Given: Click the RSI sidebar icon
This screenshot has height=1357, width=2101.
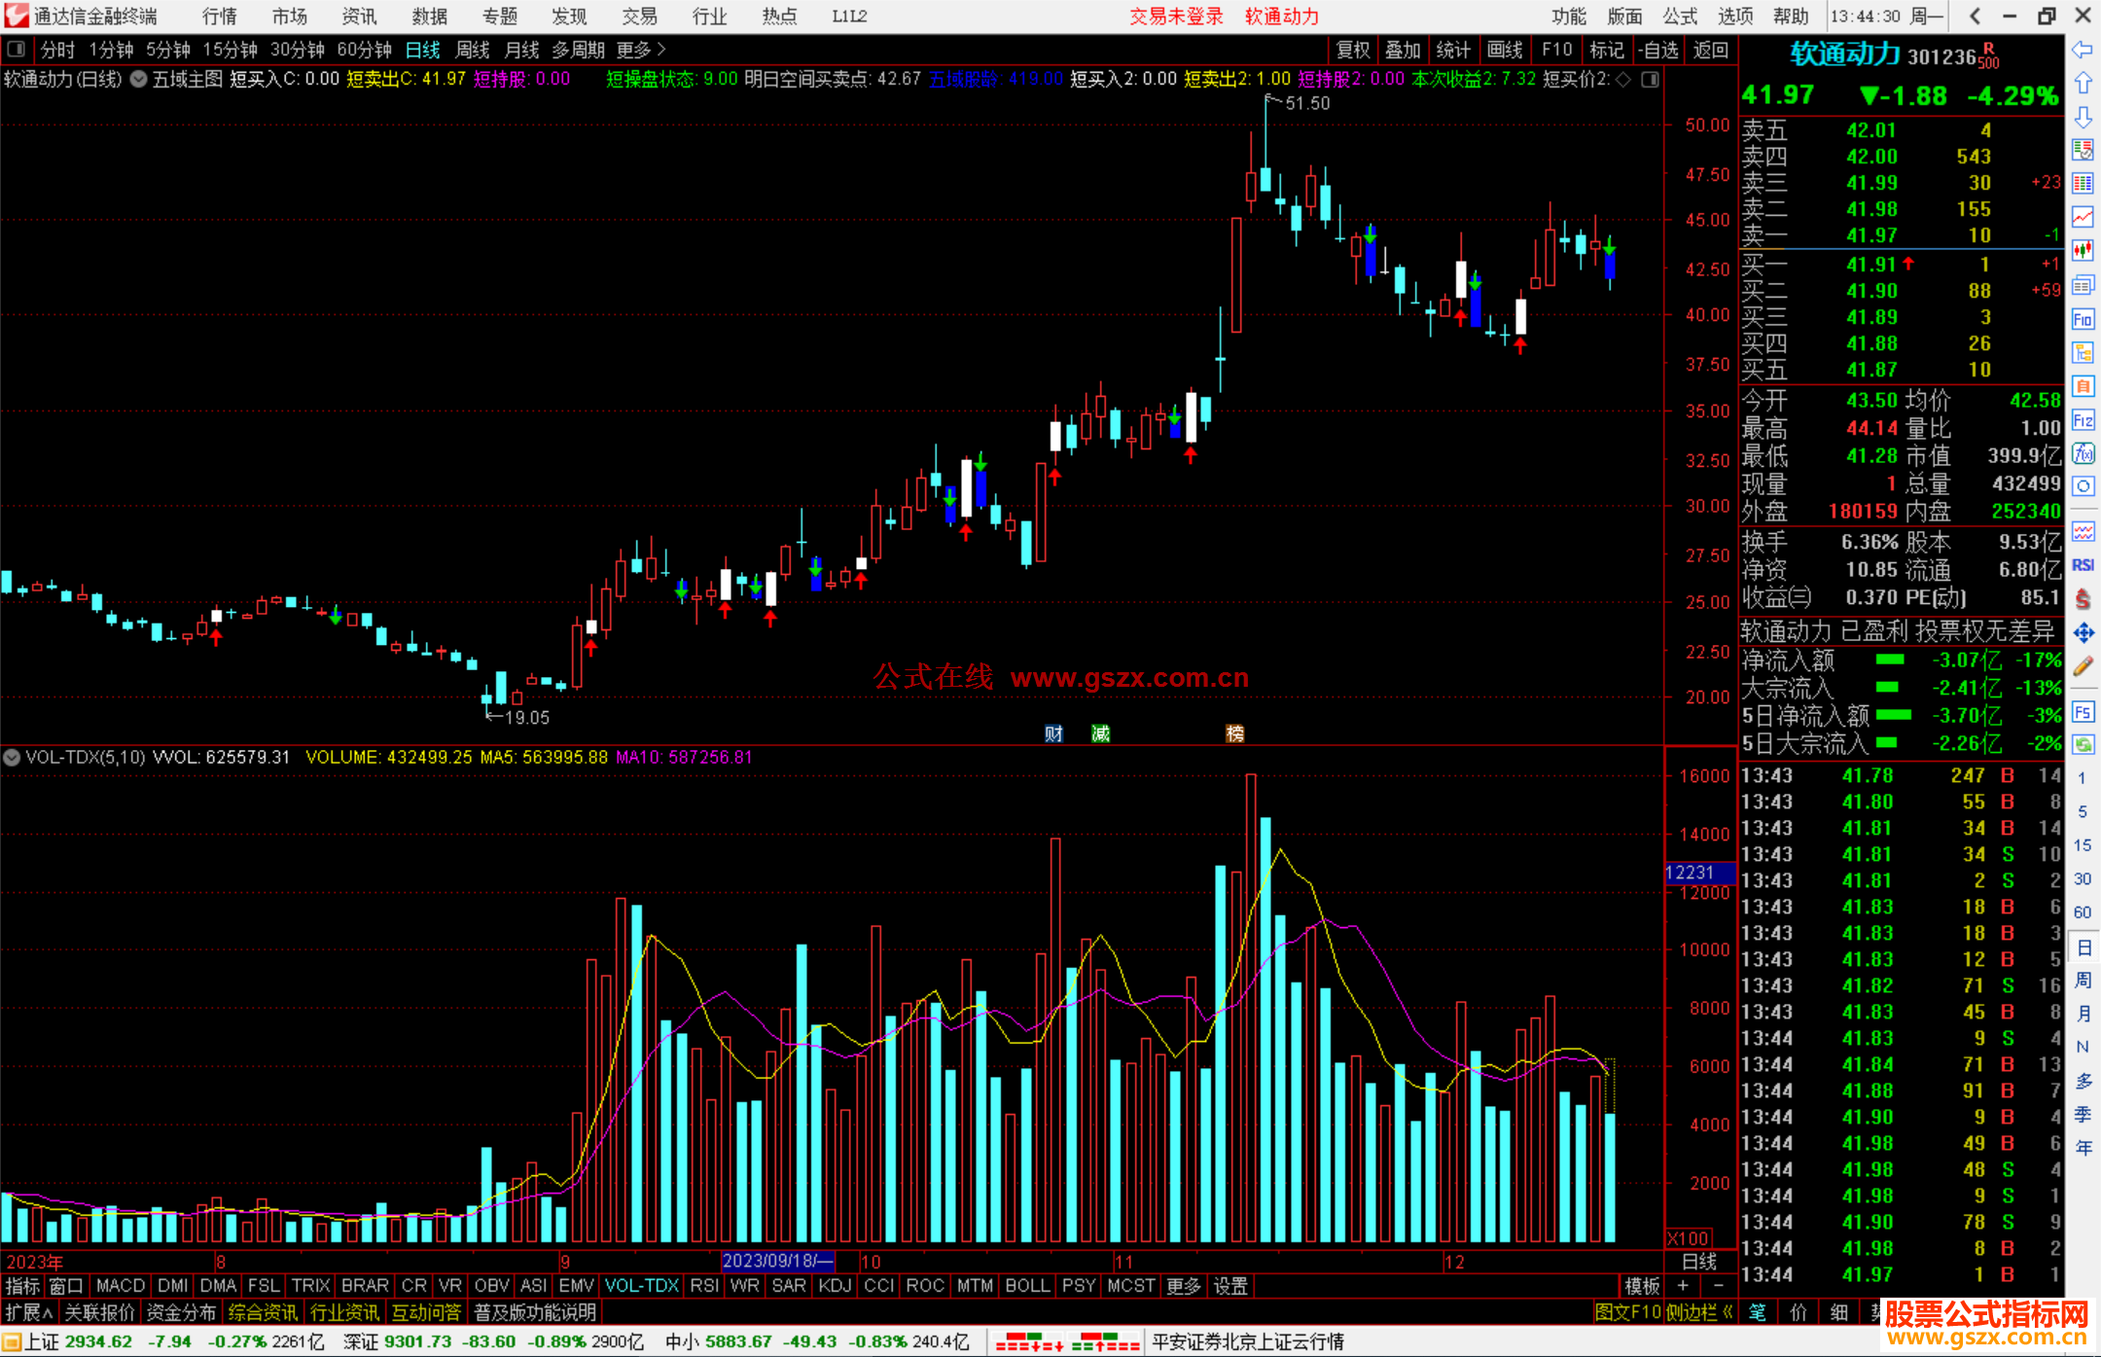Looking at the screenshot, I should click(x=2083, y=565).
